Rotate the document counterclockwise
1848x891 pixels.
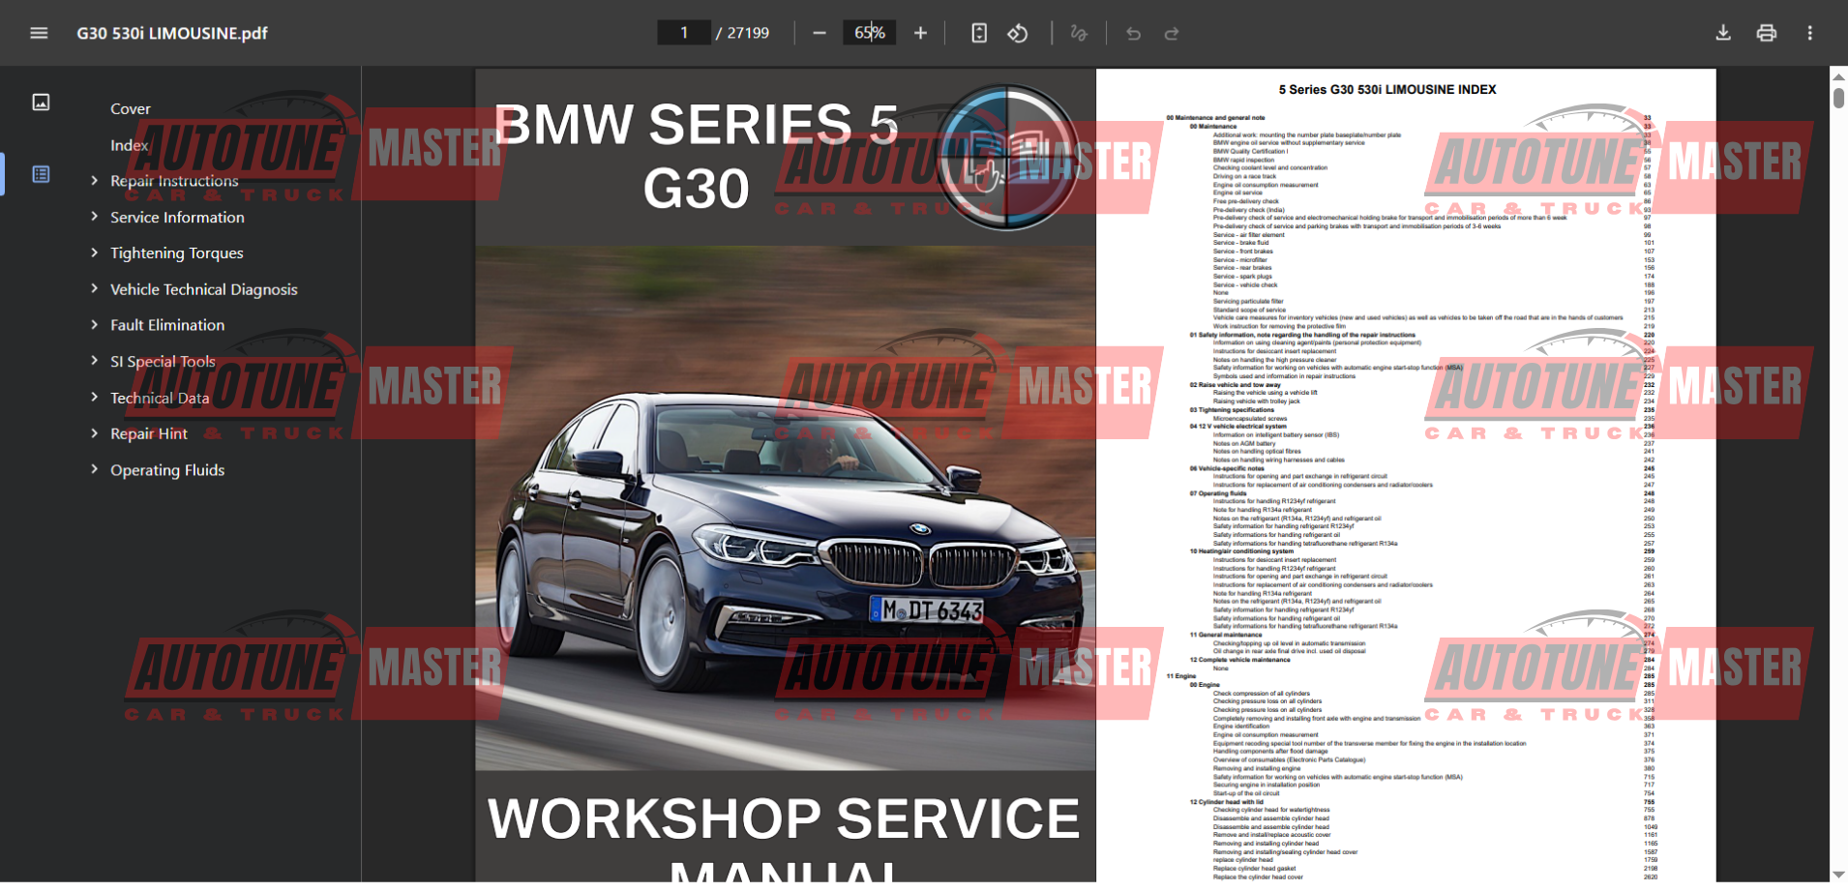(1018, 33)
